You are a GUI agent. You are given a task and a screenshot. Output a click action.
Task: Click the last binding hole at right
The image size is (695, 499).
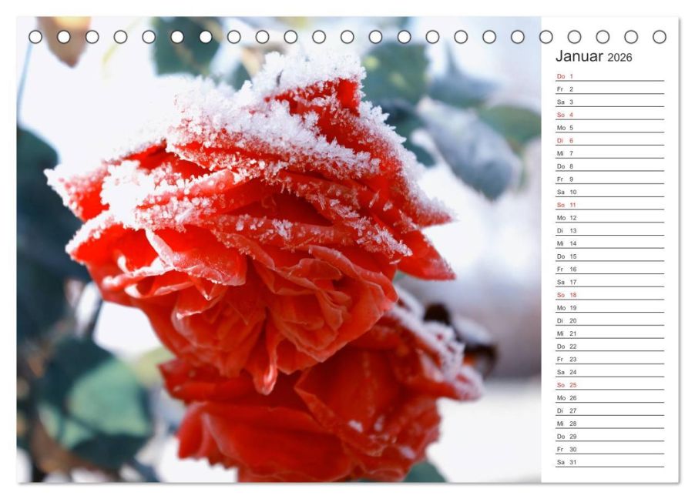click(659, 37)
